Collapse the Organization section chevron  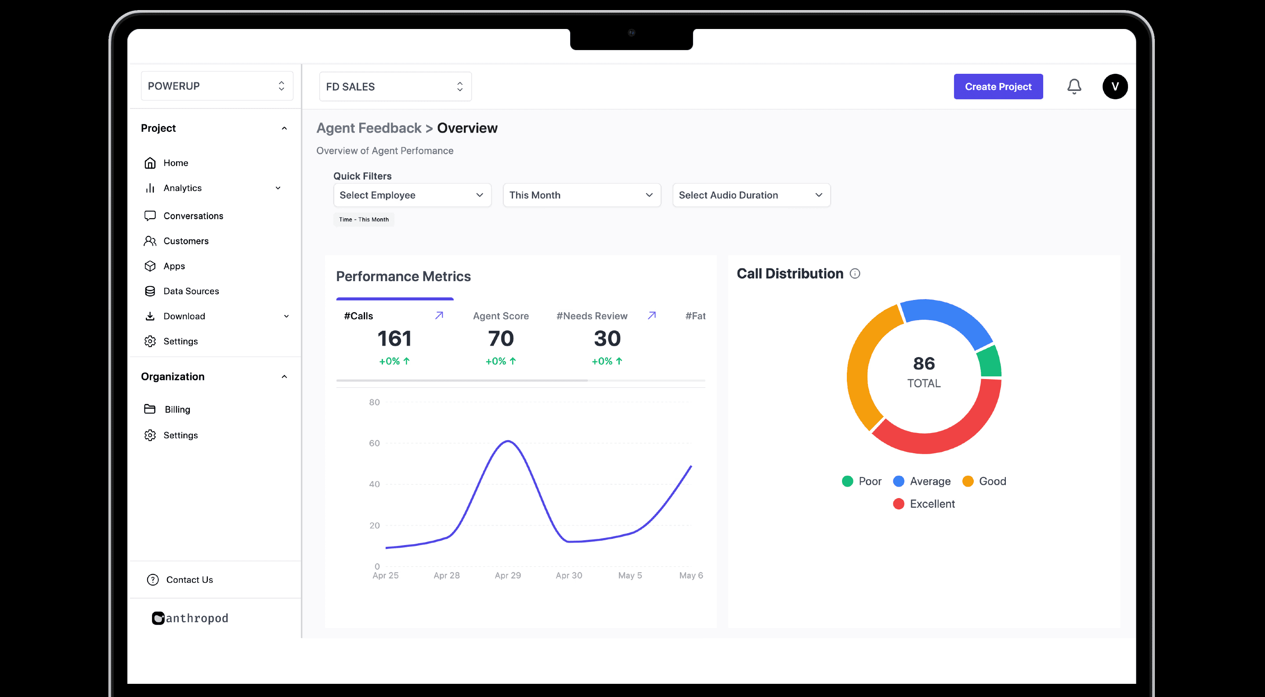tap(284, 377)
